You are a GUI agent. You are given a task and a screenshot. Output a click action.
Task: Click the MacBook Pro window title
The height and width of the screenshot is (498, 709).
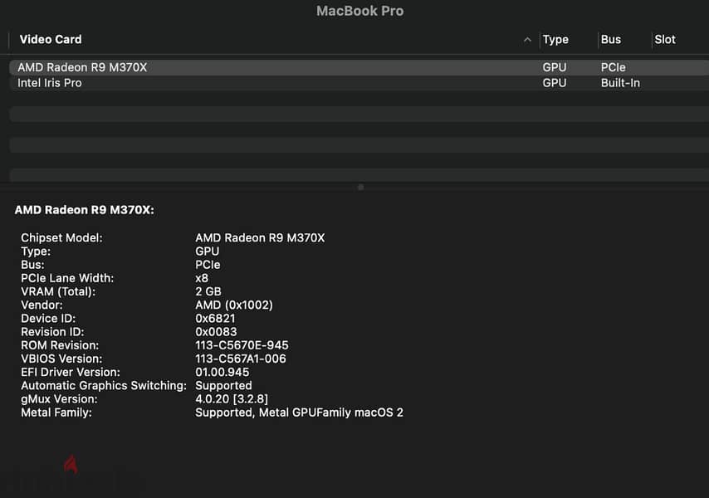tap(360, 11)
